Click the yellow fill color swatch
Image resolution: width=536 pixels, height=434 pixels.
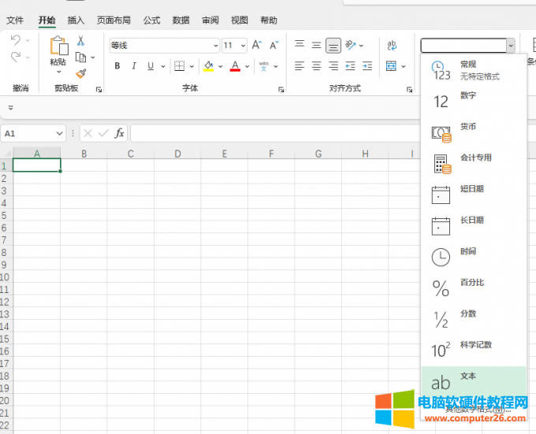pos(208,66)
